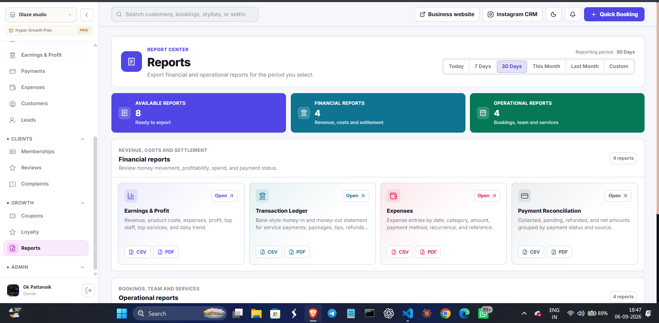Click the Transaction Ledger bank icon
This screenshot has width=659, height=323.
click(262, 196)
